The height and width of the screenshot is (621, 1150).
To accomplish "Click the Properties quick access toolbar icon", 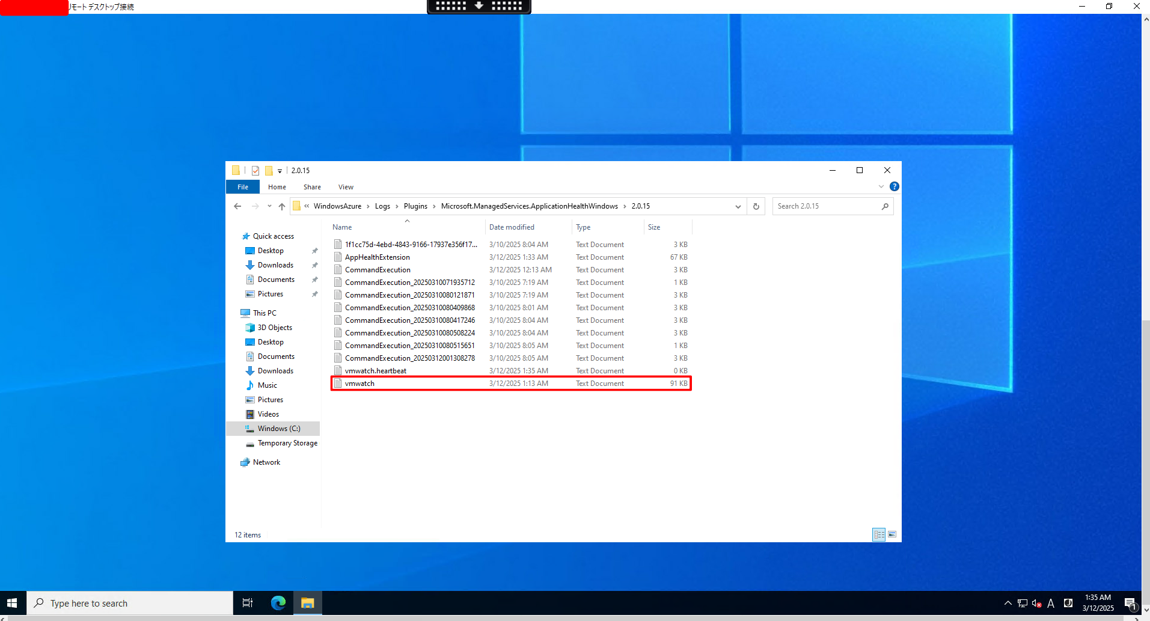I will (x=255, y=171).
